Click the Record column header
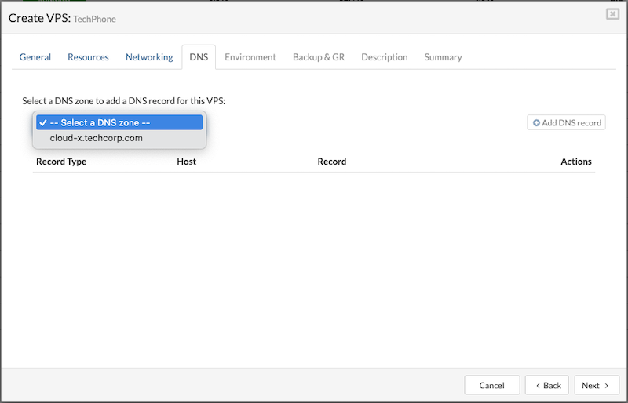Screen dimensions: 628x403 coord(331,162)
